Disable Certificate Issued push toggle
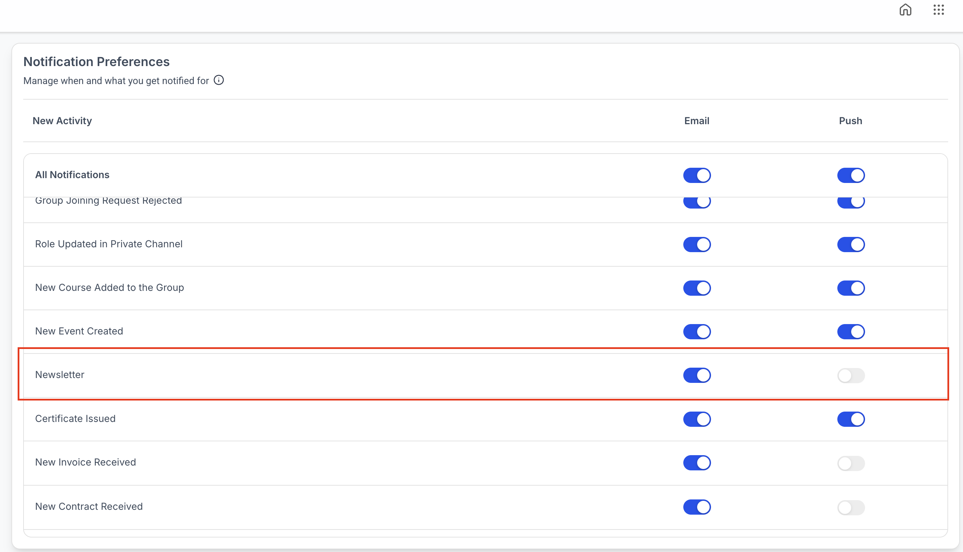Screen dimensions: 963x552 (x=851, y=419)
